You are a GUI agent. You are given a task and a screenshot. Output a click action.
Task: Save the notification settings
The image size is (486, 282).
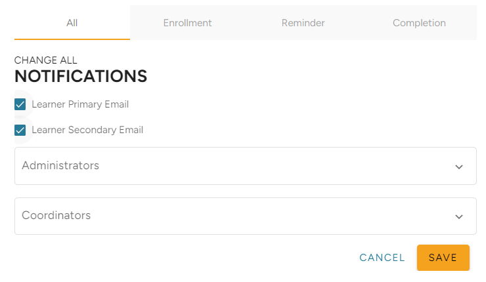pos(443,258)
